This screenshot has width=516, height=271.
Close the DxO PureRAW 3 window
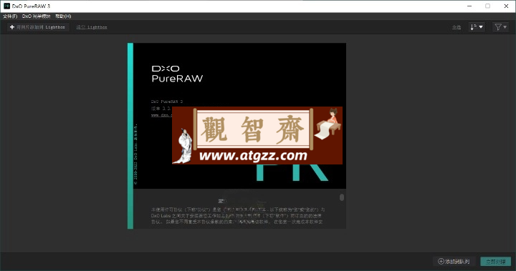pos(506,6)
